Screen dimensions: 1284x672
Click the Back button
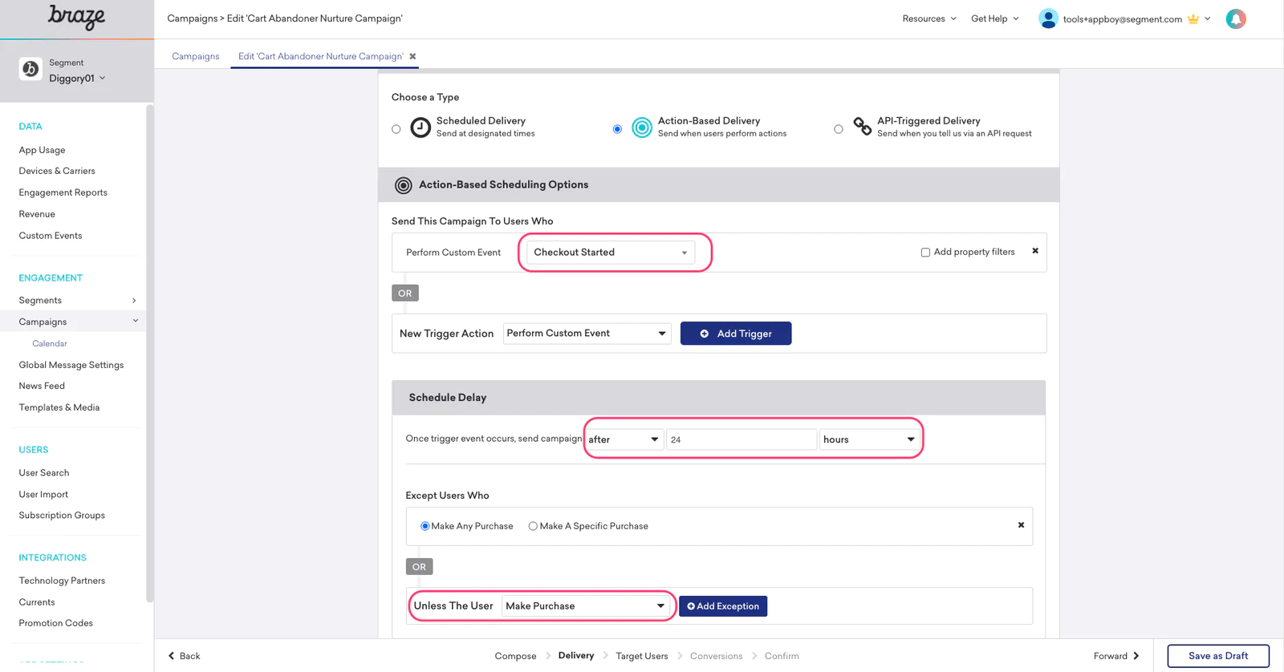[185, 656]
